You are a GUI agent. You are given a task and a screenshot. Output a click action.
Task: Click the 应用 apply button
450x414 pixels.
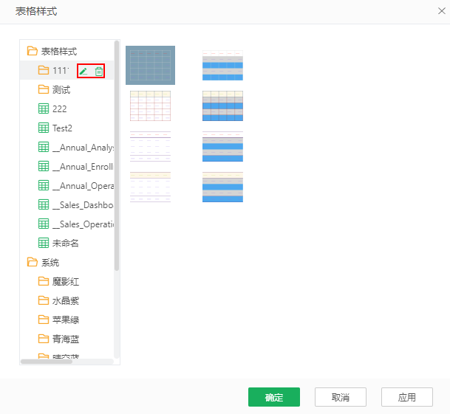(407, 397)
